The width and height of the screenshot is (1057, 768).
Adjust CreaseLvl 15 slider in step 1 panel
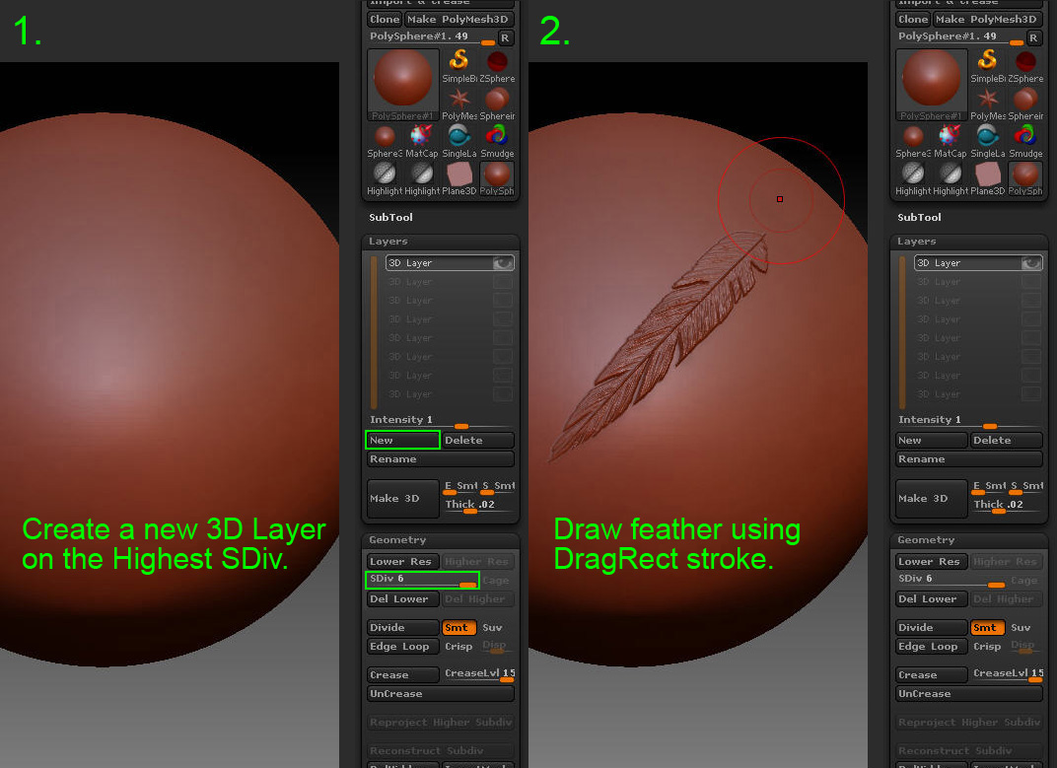[x=479, y=675]
